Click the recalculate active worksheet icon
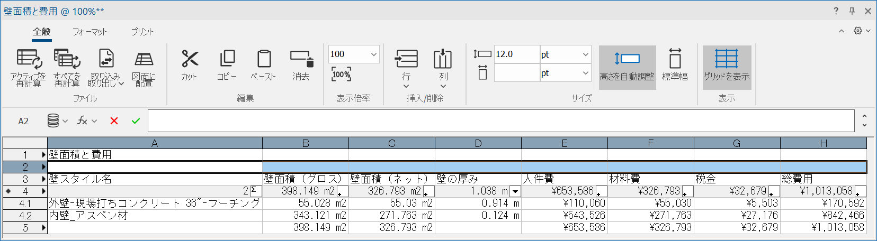The width and height of the screenshot is (877, 241). 29,59
